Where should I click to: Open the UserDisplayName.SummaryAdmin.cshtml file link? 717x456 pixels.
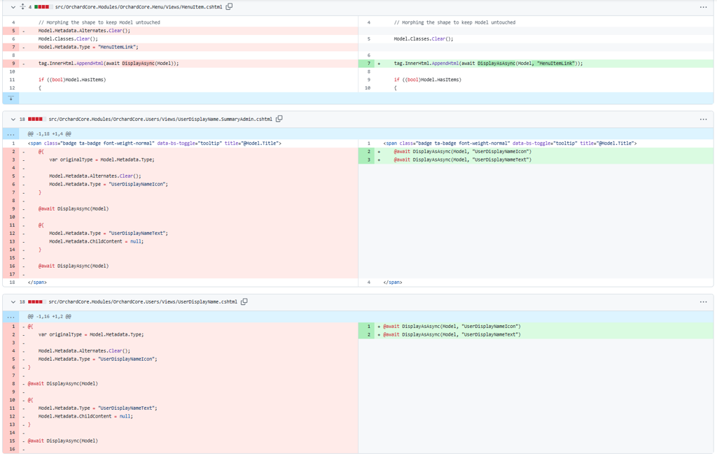160,120
